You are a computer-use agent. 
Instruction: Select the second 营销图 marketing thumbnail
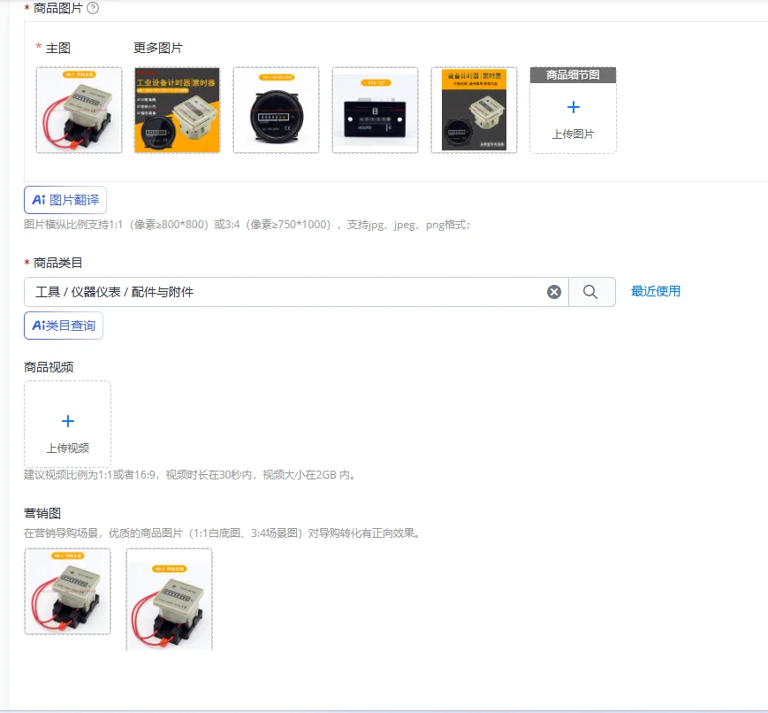coord(169,599)
